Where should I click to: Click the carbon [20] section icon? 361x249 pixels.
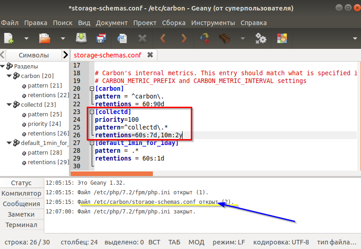point(16,76)
